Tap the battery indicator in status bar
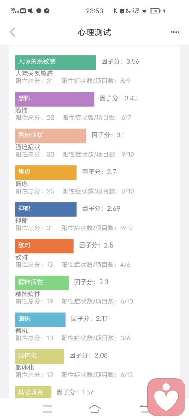 click(x=155, y=11)
